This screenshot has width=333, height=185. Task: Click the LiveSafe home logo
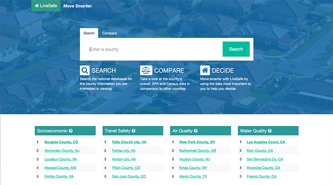tap(46, 6)
